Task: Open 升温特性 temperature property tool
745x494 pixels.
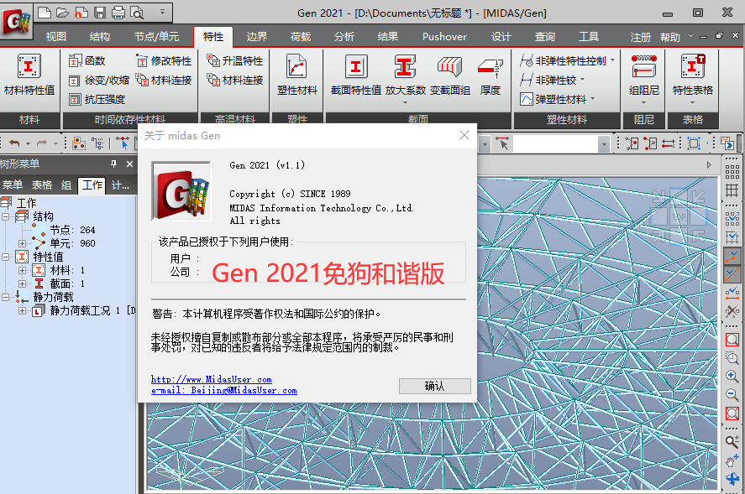Action: pos(234,60)
